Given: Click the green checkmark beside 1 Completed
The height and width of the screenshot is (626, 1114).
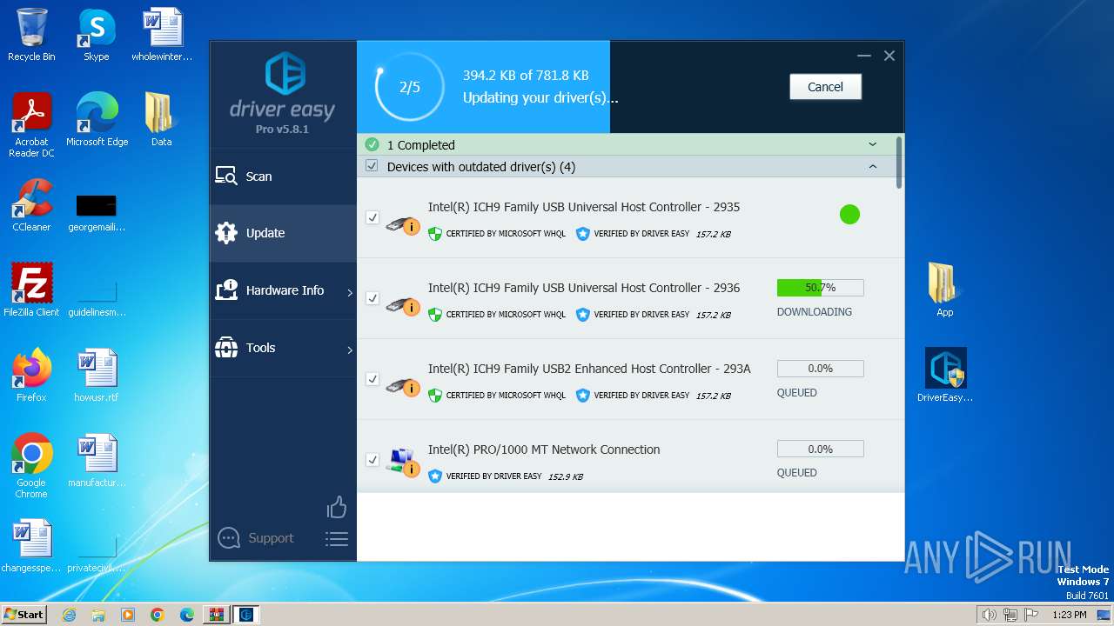Looking at the screenshot, I should pyautogui.click(x=372, y=144).
